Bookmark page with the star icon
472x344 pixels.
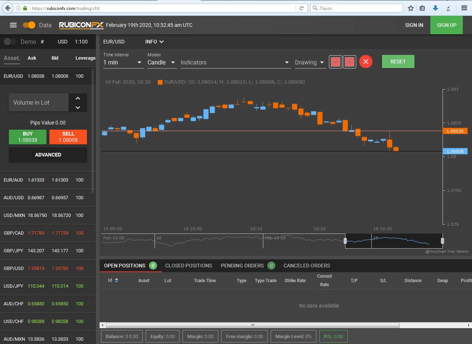click(x=410, y=8)
